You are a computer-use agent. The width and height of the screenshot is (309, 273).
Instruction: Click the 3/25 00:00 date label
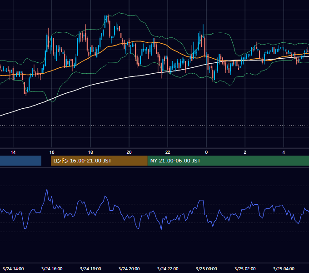pyautogui.click(x=206, y=268)
